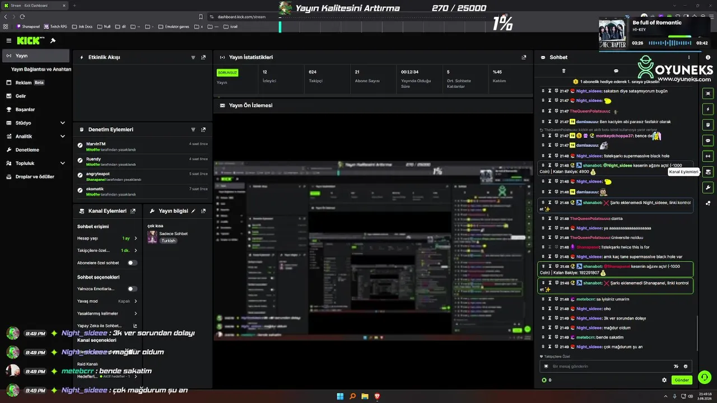Click the Sadece Sohbet category thumbnail
Viewport: 717px width, 403px height.
(152, 237)
